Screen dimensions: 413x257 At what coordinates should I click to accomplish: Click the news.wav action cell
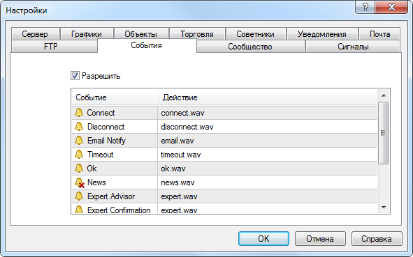(x=268, y=182)
